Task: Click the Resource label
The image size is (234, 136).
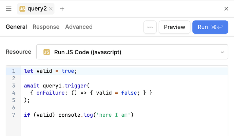Action: point(19,52)
